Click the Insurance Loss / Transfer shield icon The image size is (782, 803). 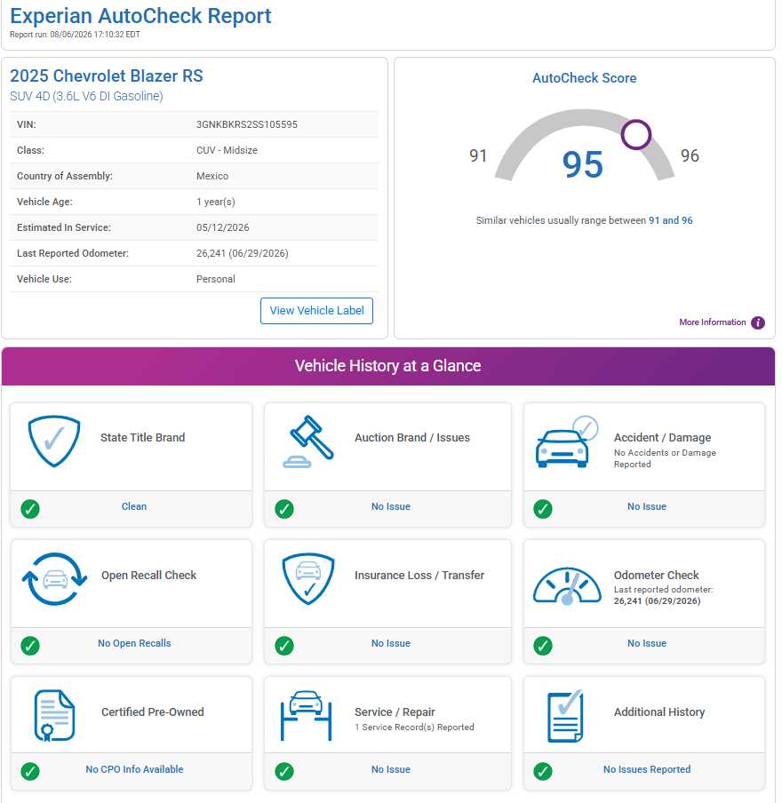(308, 578)
